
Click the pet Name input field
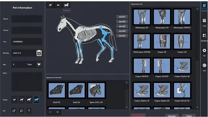point(27,19)
